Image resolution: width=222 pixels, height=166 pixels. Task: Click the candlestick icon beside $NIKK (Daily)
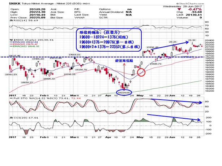tap(11, 40)
